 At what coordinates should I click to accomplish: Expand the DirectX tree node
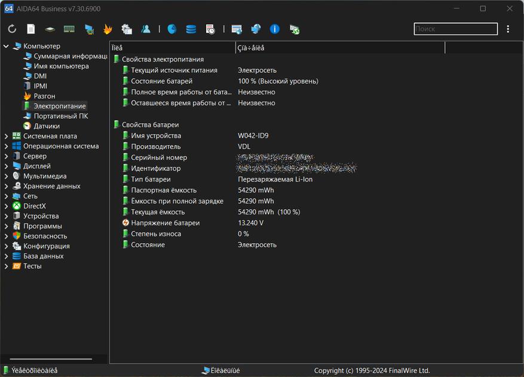click(x=6, y=206)
